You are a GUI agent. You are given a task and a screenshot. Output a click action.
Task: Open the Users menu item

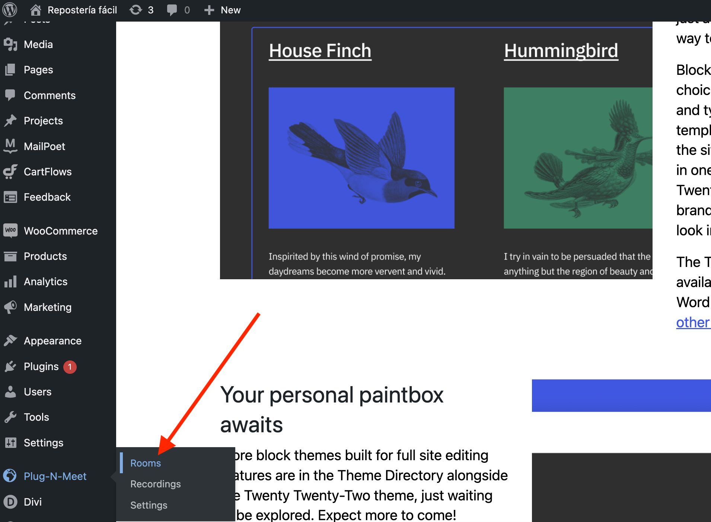[x=38, y=392]
